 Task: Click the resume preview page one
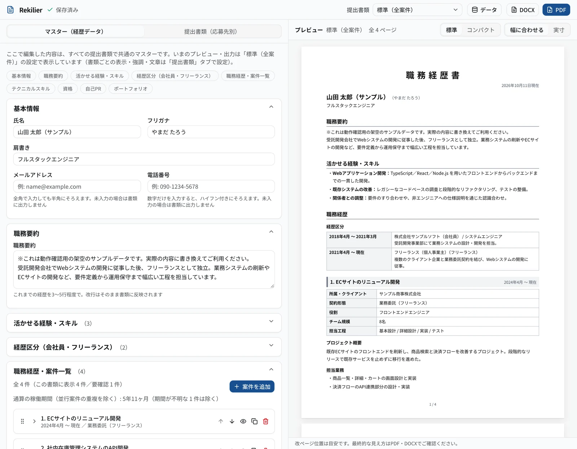[x=432, y=232]
